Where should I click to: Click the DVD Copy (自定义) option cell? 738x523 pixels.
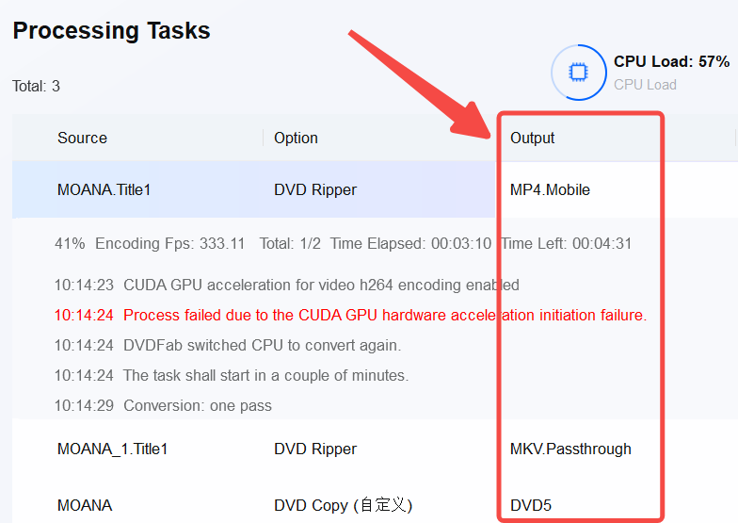(343, 505)
